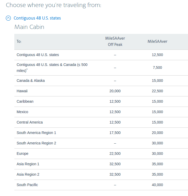Click the Contiguous 48 U.S. states link
Image resolution: width=188 pixels, height=196 pixels.
click(37, 18)
